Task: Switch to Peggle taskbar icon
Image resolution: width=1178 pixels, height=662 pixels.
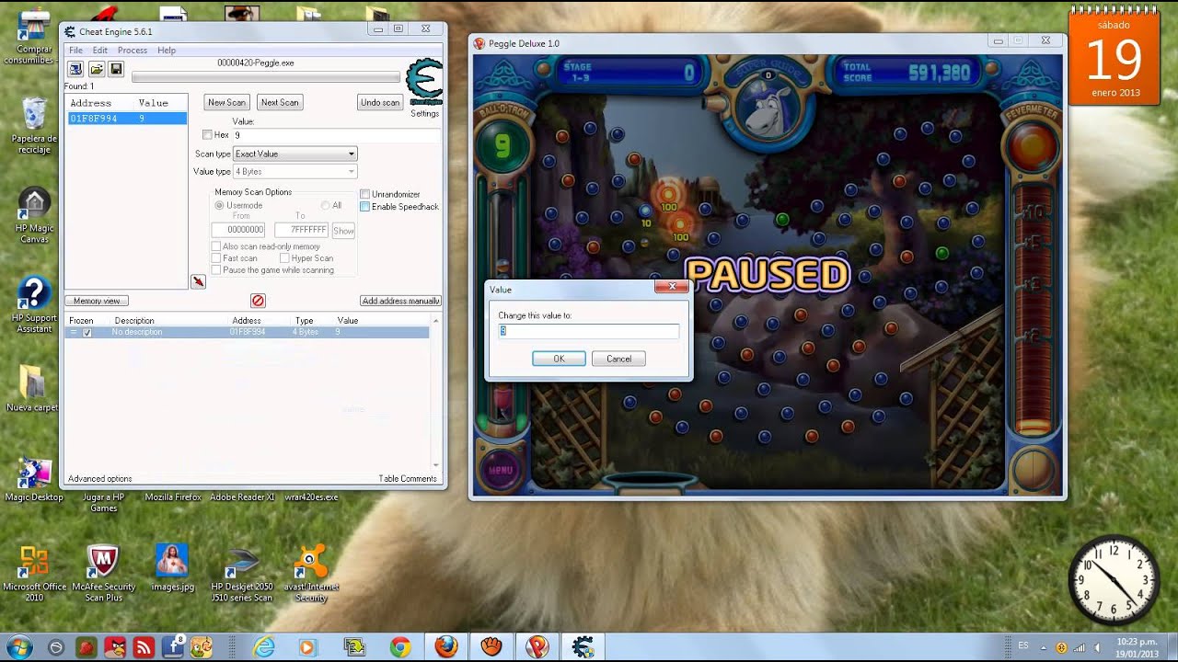Action: tap(537, 647)
